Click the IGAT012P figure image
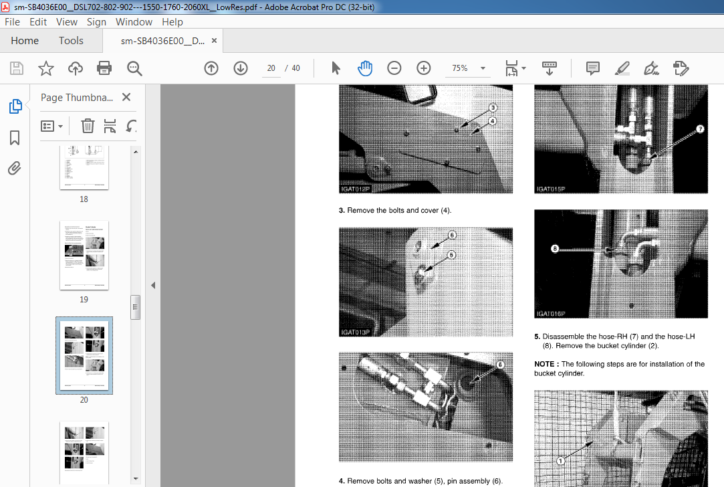Viewport: 724px width, 487px height. coord(426,138)
